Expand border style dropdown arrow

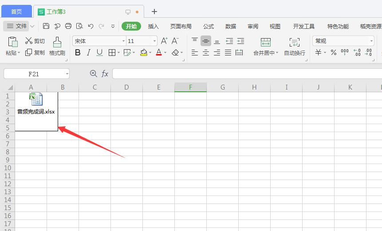[118, 53]
